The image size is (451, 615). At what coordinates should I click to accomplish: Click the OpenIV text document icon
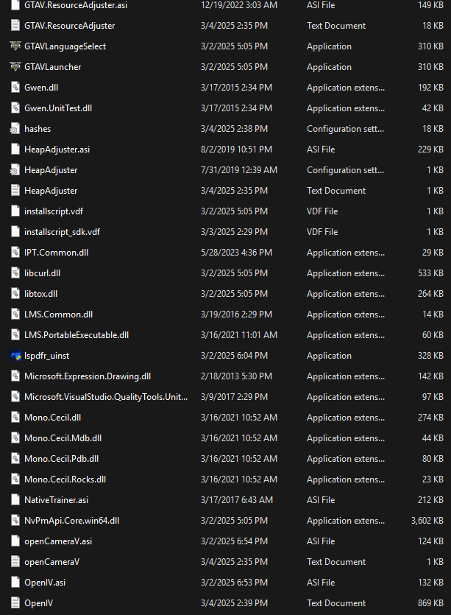pos(15,603)
